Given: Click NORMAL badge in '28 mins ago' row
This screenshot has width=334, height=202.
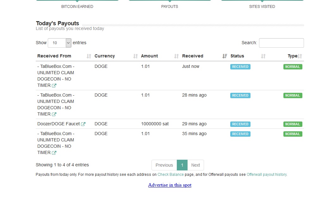Looking at the screenshot, I should point(293,95).
